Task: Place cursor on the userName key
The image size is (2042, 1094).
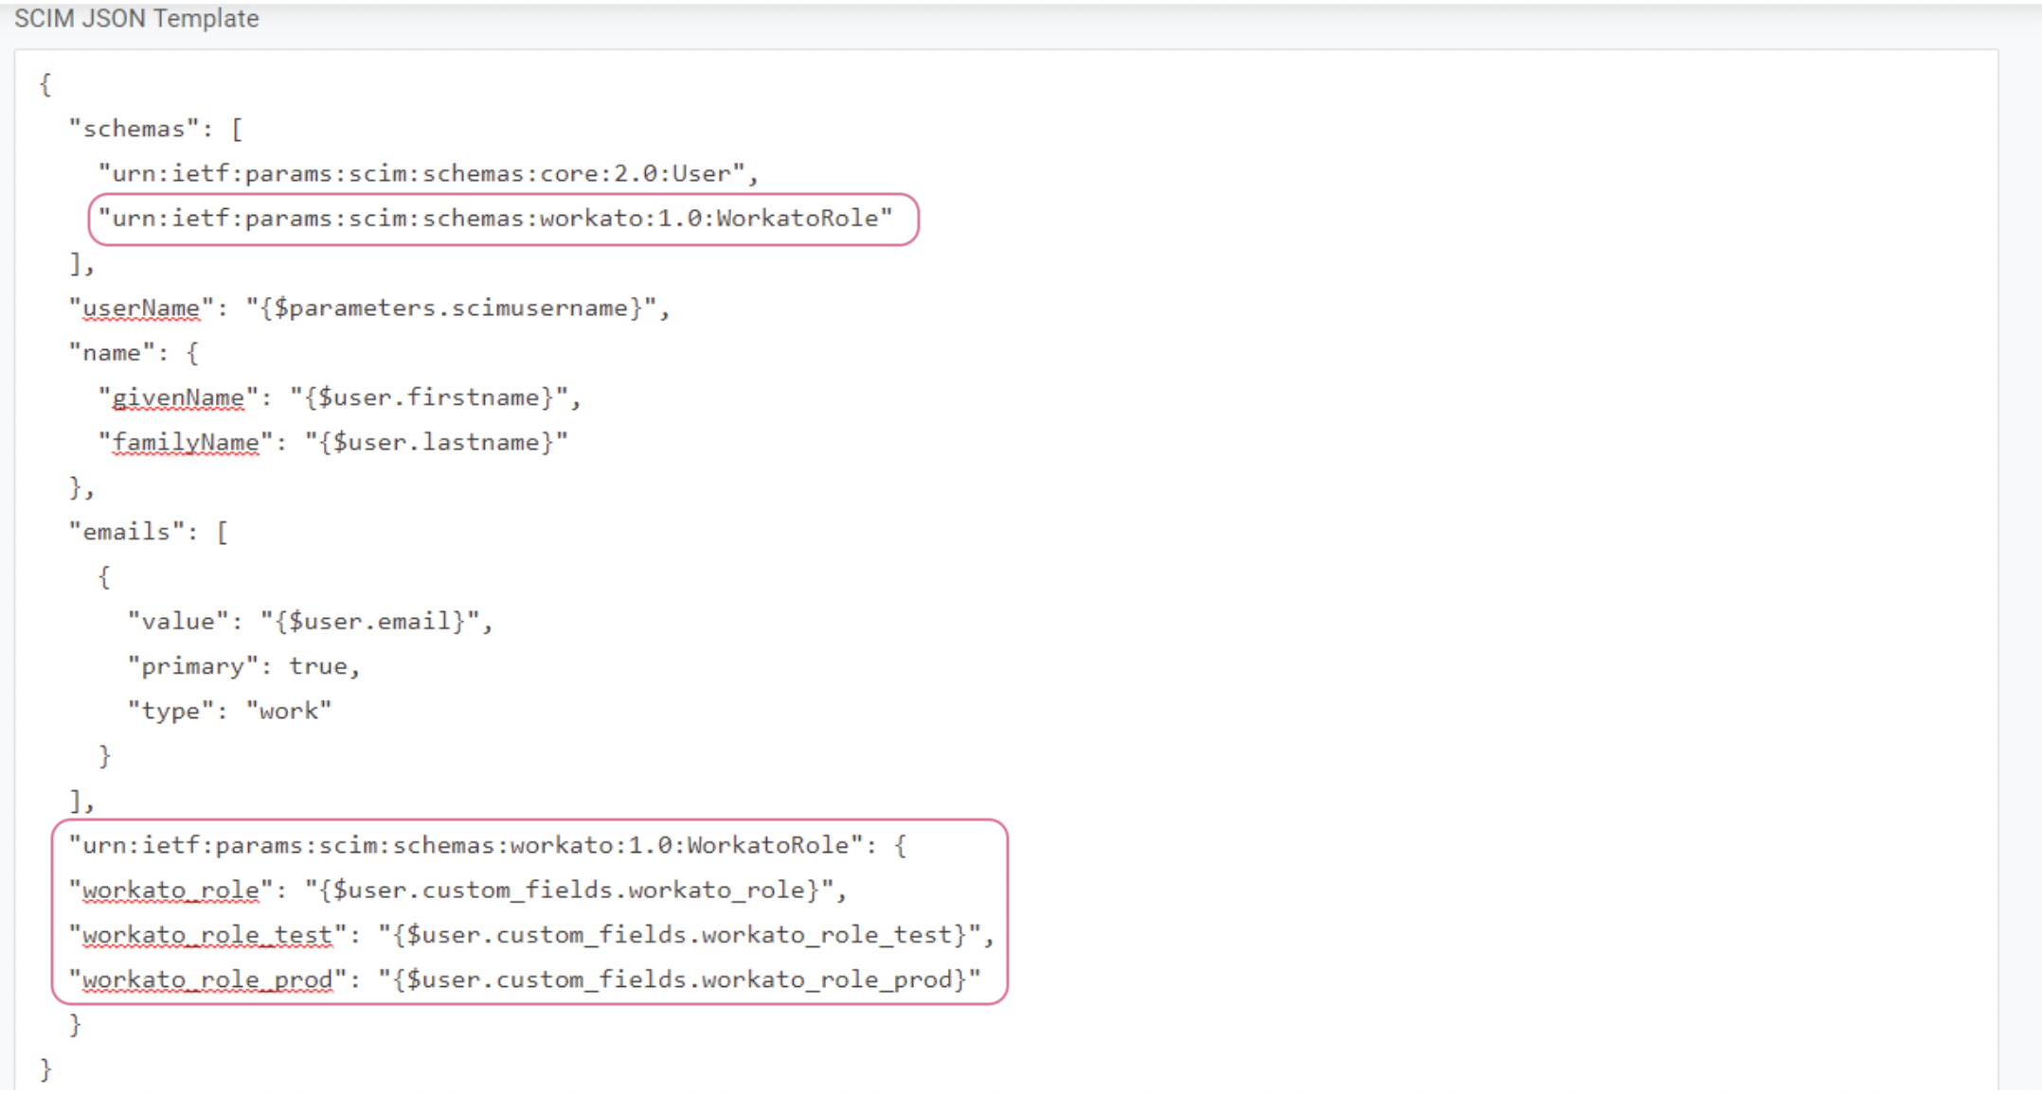Action: [141, 309]
